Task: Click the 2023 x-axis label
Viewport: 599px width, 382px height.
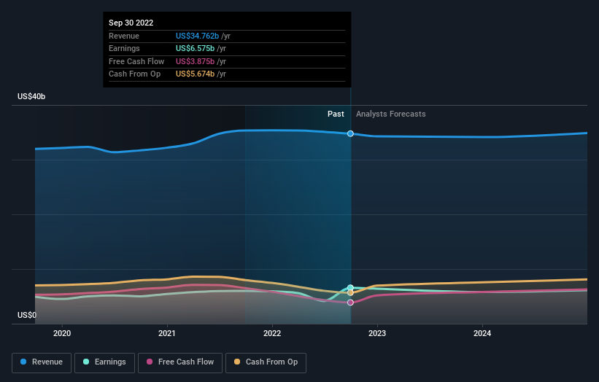Action: [x=377, y=334]
